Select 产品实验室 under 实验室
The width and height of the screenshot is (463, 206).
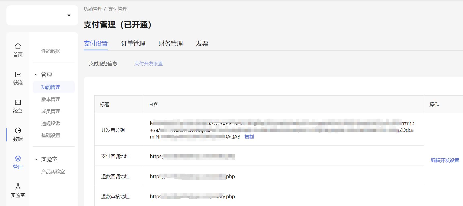tap(53, 171)
